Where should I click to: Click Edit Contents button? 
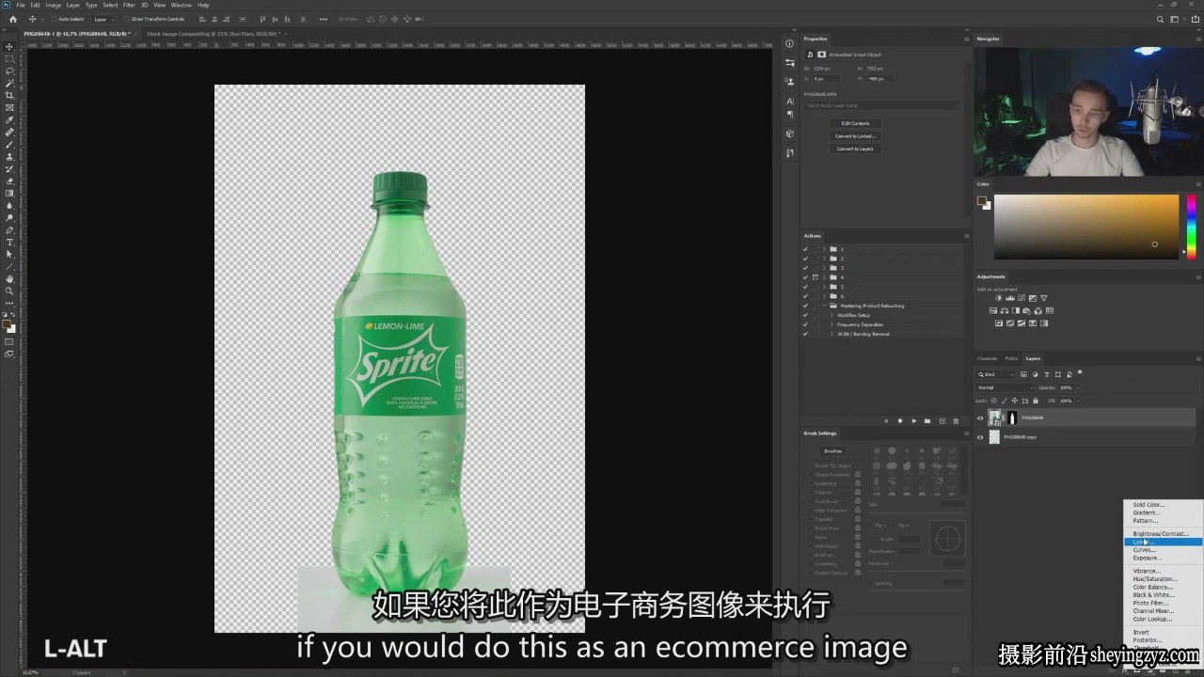pos(855,123)
